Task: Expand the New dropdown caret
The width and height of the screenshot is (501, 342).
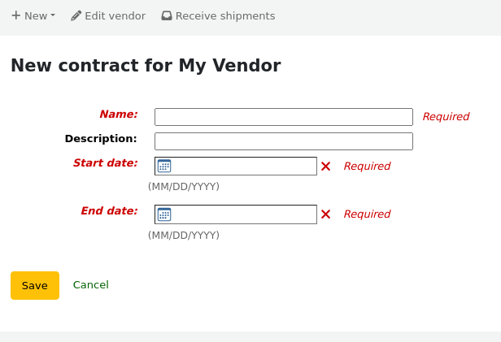Action: pyautogui.click(x=53, y=15)
